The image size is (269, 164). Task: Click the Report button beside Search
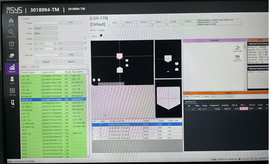71,62
